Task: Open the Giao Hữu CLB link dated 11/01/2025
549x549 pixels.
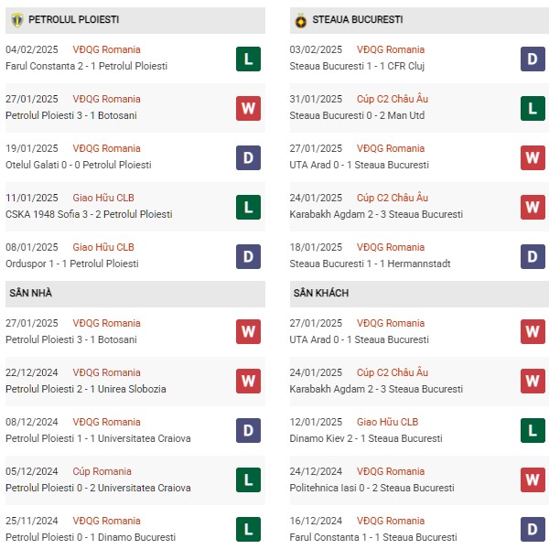Action: 103,198
